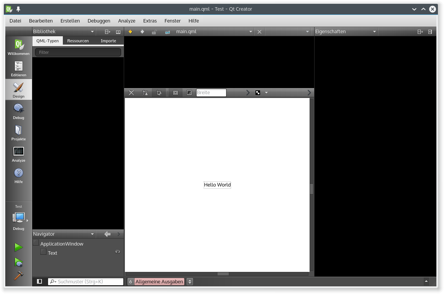Image resolution: width=444 pixels, height=294 pixels.
Task: Open the Erstellen menu
Action: pos(70,21)
